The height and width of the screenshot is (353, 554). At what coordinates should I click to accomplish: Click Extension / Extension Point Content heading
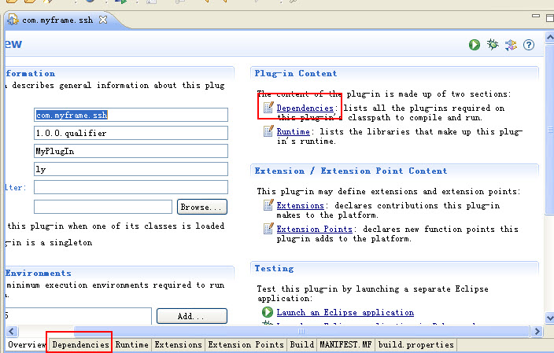coord(351,171)
